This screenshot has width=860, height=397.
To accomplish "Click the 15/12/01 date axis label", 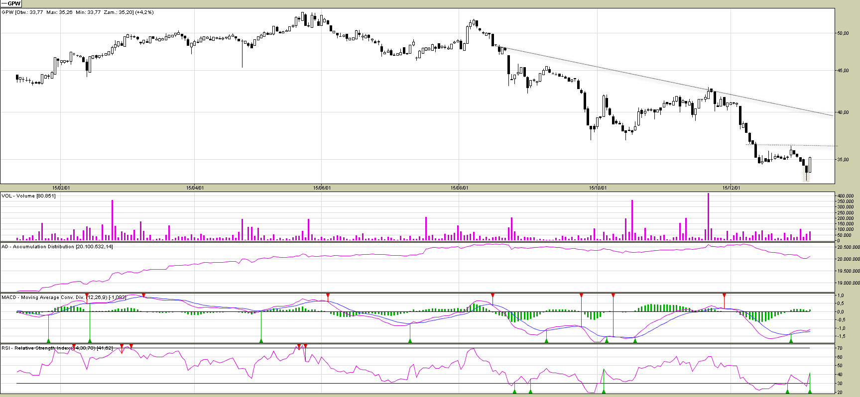I will click(731, 188).
